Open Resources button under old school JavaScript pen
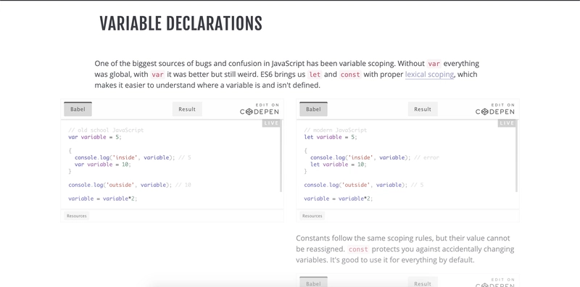 click(77, 216)
